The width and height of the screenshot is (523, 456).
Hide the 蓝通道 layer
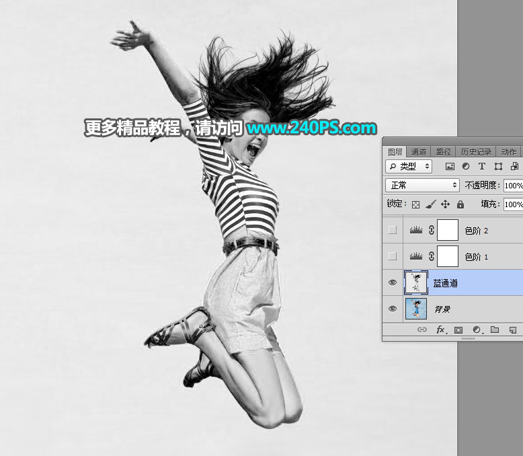(x=393, y=283)
